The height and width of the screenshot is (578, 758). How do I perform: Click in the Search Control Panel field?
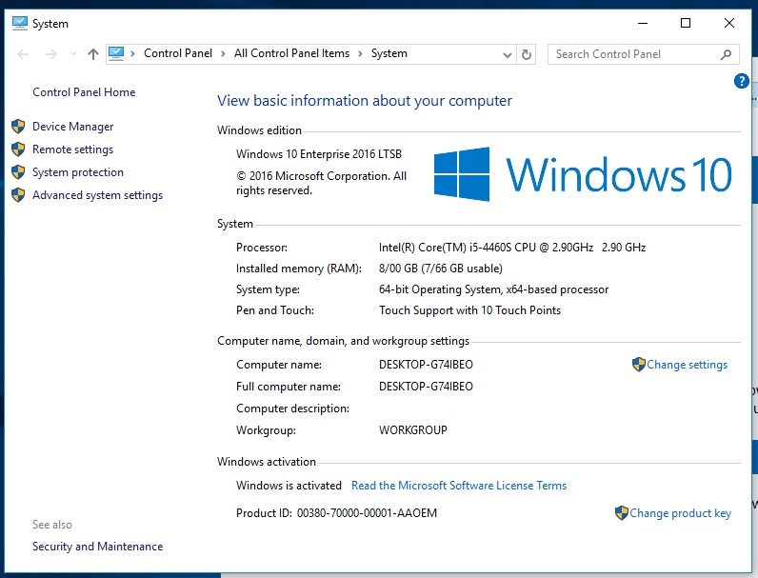tap(643, 54)
